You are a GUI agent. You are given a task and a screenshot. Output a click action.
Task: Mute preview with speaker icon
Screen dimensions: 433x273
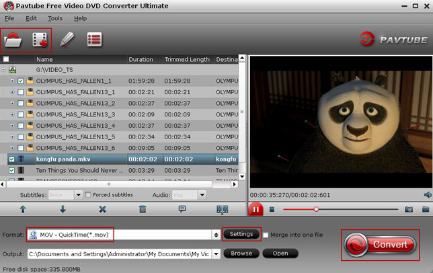(x=428, y=195)
